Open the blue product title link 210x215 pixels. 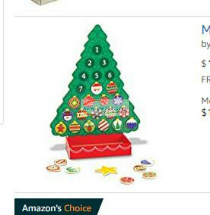point(206,30)
